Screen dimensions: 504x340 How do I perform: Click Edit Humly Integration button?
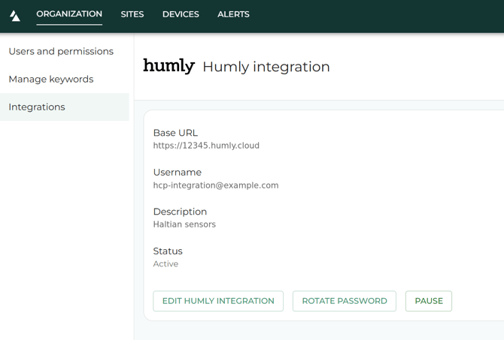click(218, 301)
